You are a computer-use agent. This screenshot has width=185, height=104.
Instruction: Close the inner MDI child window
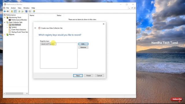135,8
